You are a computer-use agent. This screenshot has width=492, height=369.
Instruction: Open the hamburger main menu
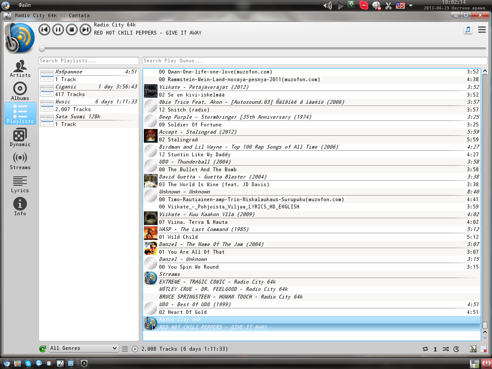tap(482, 30)
